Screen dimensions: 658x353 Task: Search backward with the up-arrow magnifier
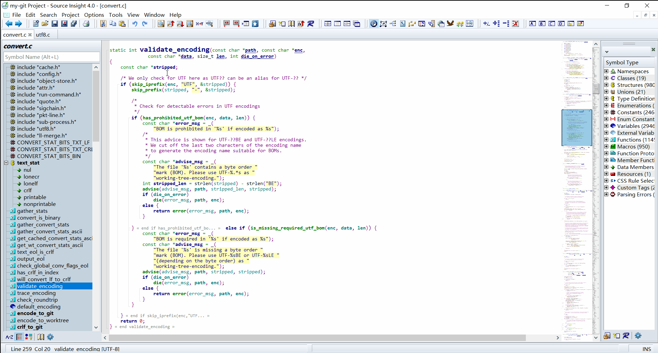170,24
